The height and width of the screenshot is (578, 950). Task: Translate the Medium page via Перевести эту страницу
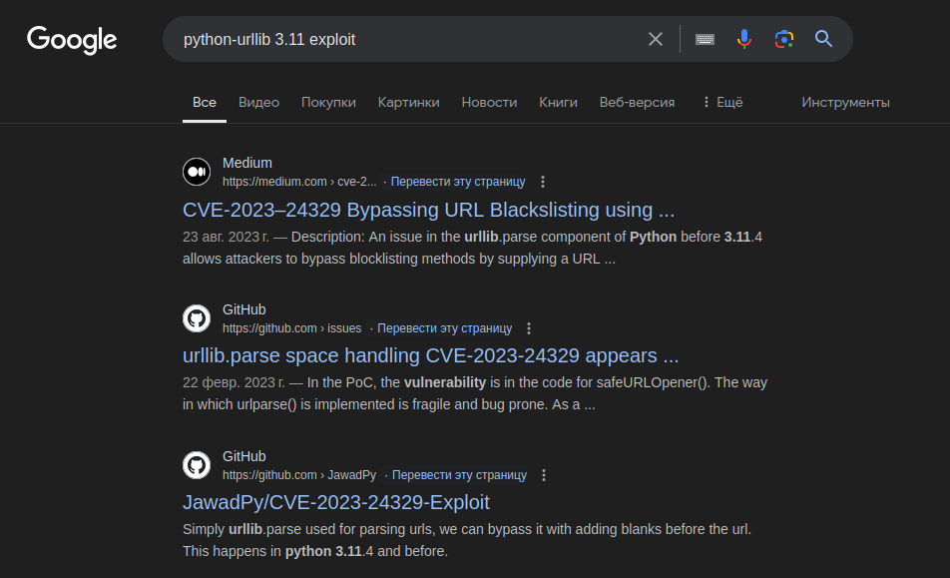(x=458, y=182)
